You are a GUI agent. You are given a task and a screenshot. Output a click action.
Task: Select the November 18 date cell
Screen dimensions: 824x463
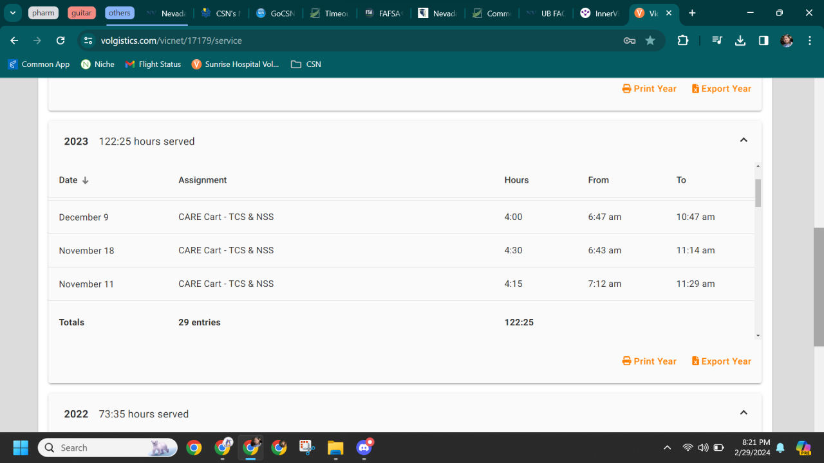point(86,251)
